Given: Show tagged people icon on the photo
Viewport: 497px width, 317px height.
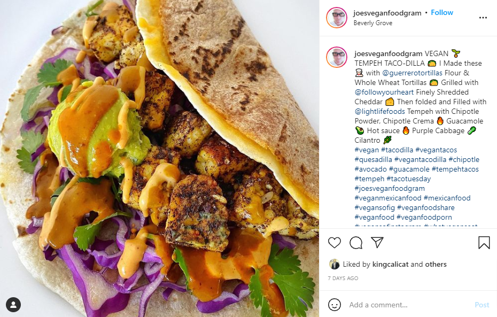Looking at the screenshot, I should pos(13,305).
